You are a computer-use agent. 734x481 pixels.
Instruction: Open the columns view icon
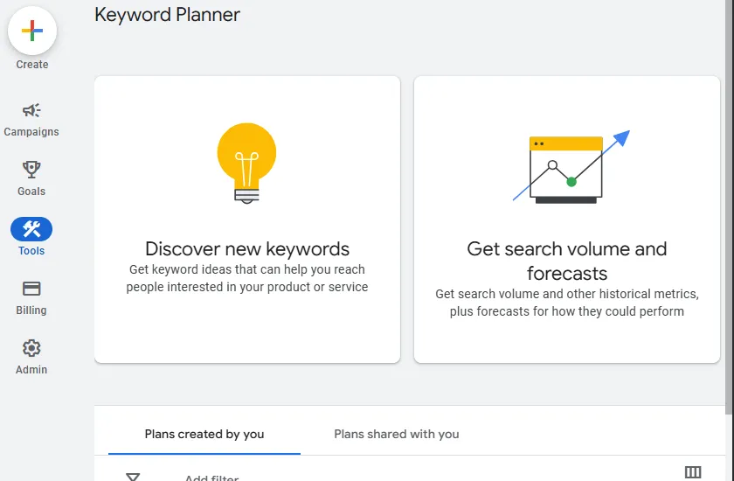693,472
